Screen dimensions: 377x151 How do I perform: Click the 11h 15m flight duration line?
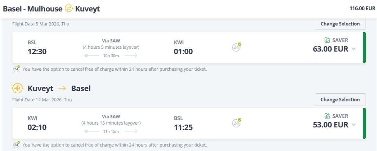pyautogui.click(x=111, y=131)
